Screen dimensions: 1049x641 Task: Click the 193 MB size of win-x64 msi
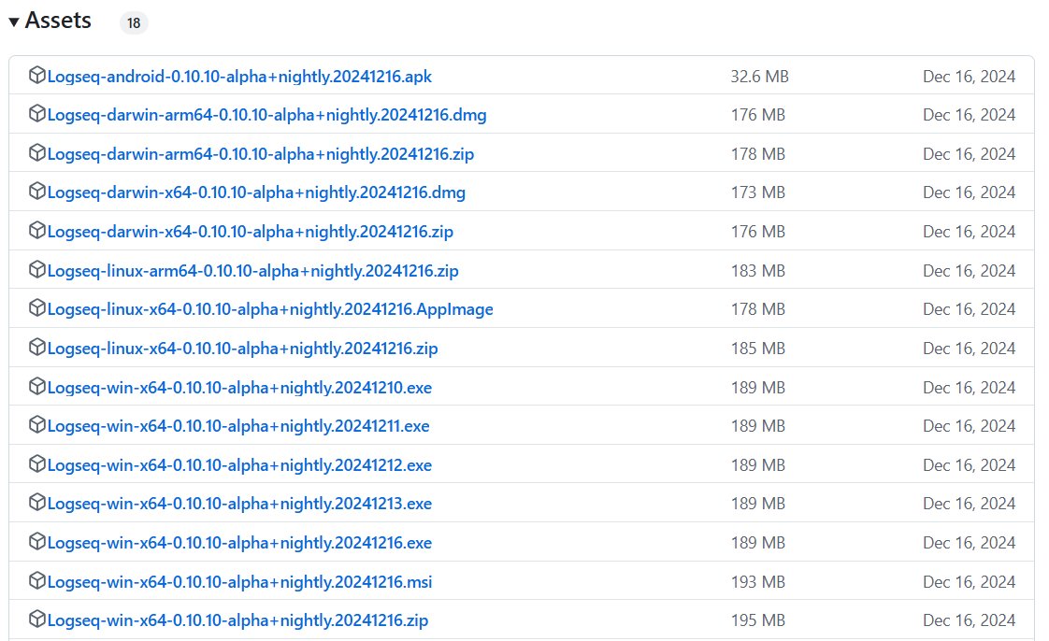tap(758, 582)
